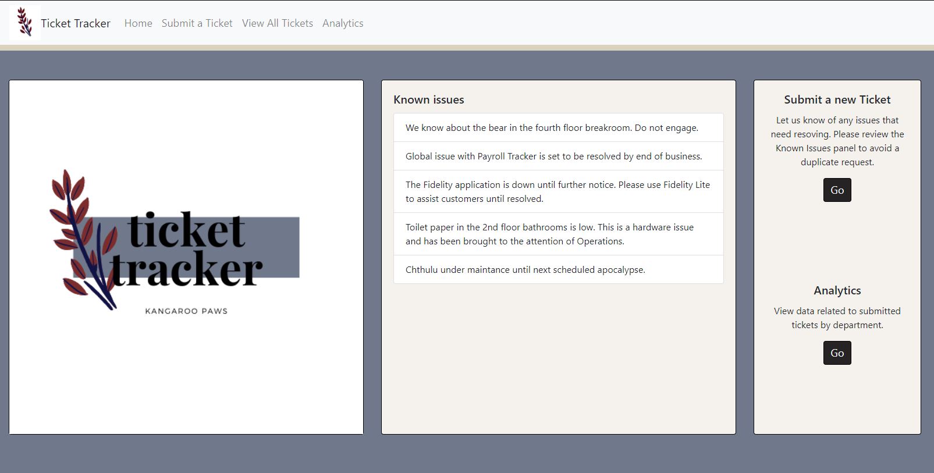Open Submit a Ticket from the navbar
The image size is (934, 473).
pos(197,23)
